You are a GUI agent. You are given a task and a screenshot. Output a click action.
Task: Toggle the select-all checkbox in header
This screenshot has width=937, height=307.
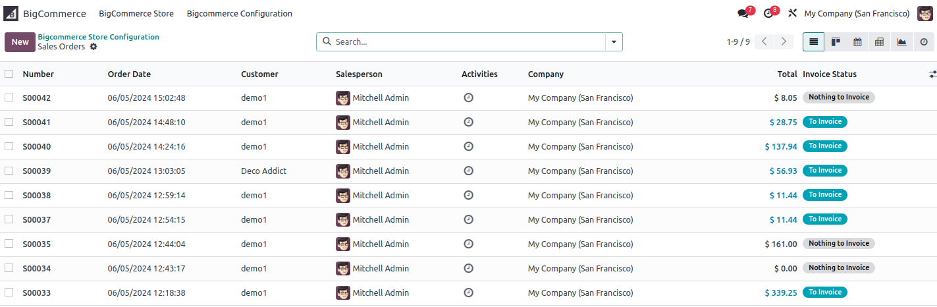coord(9,74)
